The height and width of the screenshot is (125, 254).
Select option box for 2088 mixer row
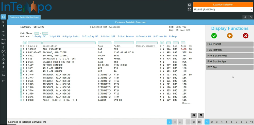point(21,100)
